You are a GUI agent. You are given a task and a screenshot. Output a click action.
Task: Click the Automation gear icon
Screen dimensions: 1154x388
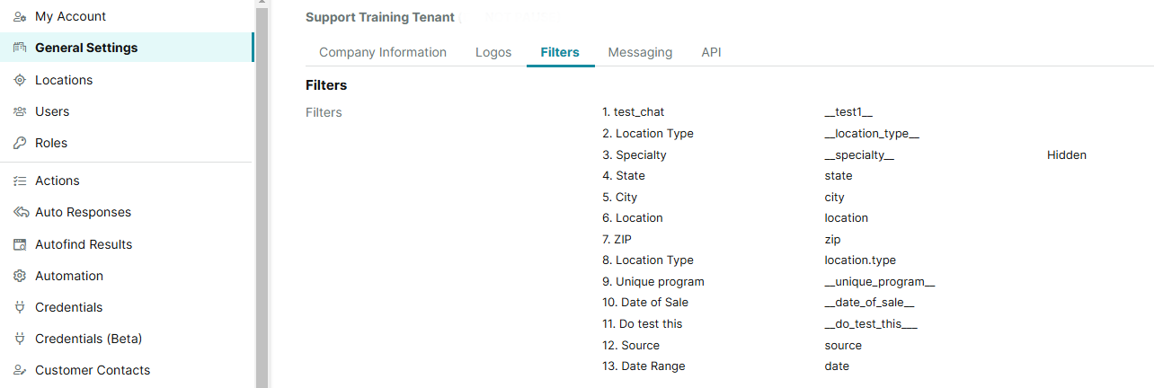click(x=20, y=276)
